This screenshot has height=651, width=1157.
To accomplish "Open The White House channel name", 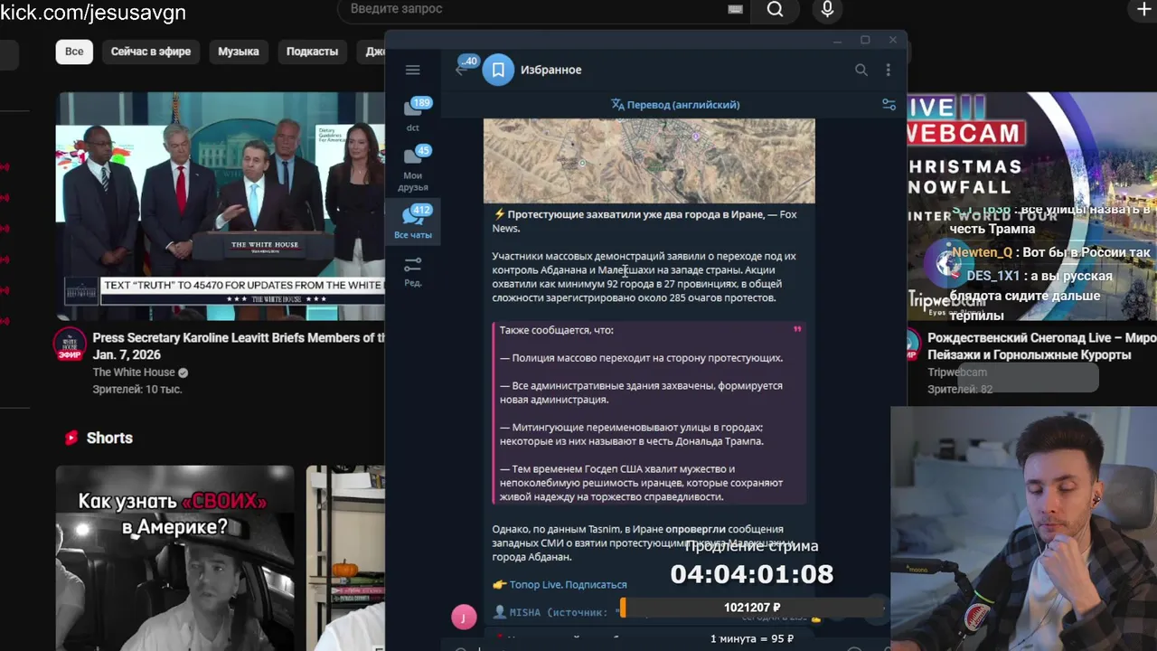I will point(134,373).
